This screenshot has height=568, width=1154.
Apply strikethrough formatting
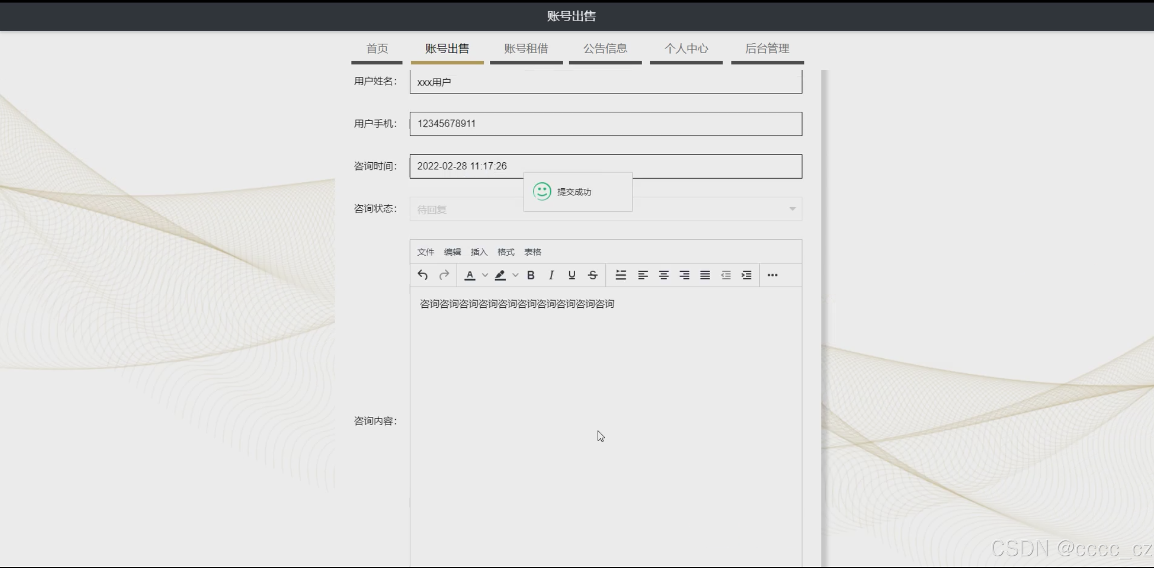tap(593, 275)
